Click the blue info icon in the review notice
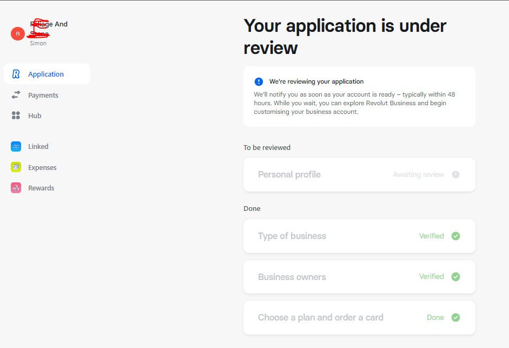The height and width of the screenshot is (348, 509). [x=259, y=81]
